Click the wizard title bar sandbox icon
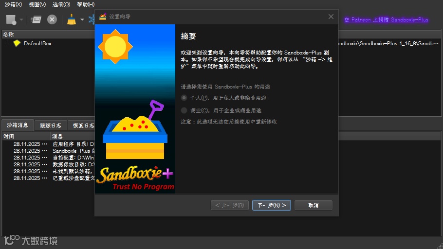This screenshot has height=249, width=443. [103, 17]
